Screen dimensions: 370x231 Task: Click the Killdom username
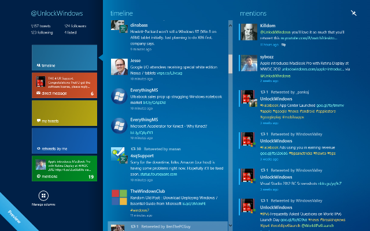click(x=268, y=25)
